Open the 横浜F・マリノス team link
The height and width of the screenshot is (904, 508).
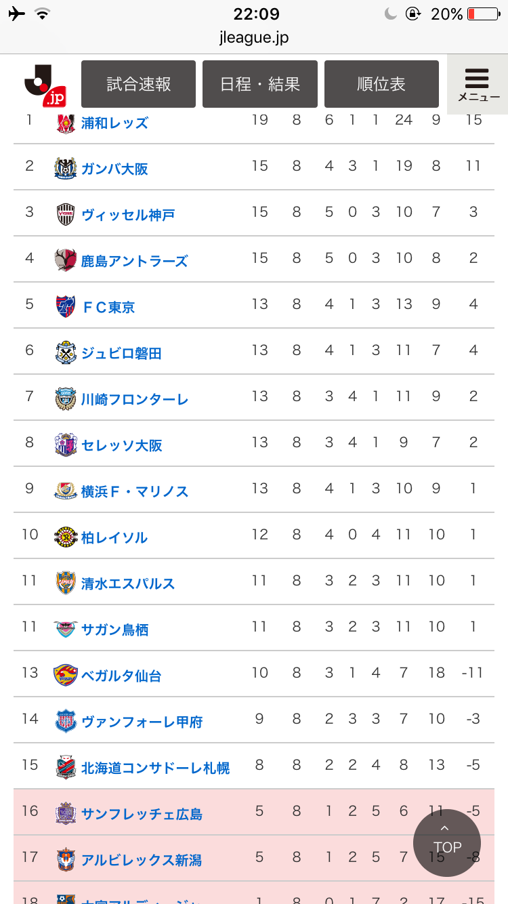135,491
